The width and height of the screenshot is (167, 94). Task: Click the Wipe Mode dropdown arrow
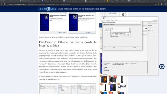[130, 31]
